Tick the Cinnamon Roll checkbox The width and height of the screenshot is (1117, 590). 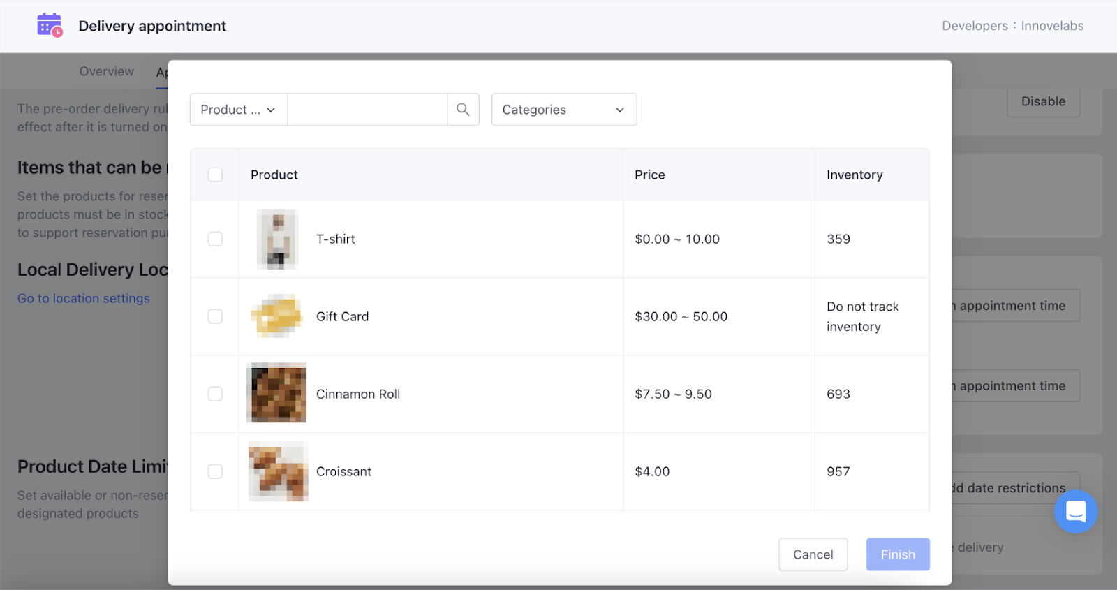215,394
